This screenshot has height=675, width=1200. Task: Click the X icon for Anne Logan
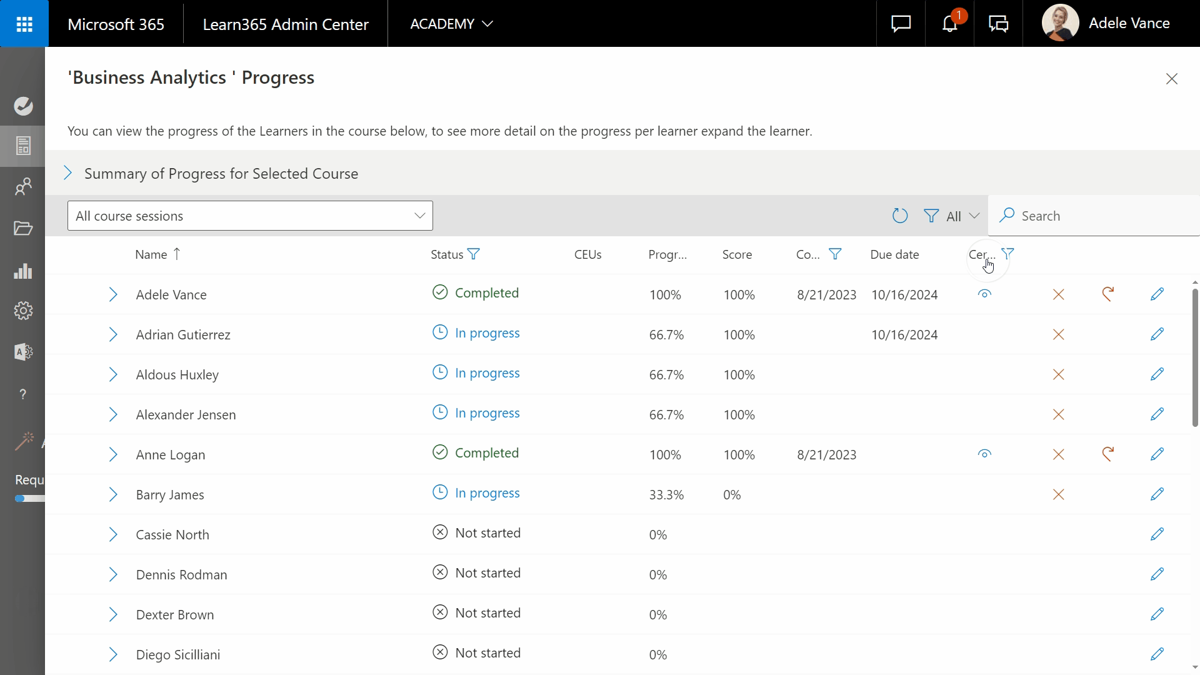[x=1058, y=454]
